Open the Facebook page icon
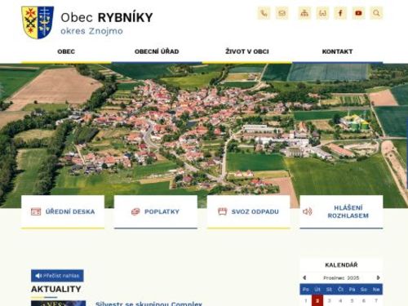Viewport: 408px width, 306px height. click(x=340, y=13)
